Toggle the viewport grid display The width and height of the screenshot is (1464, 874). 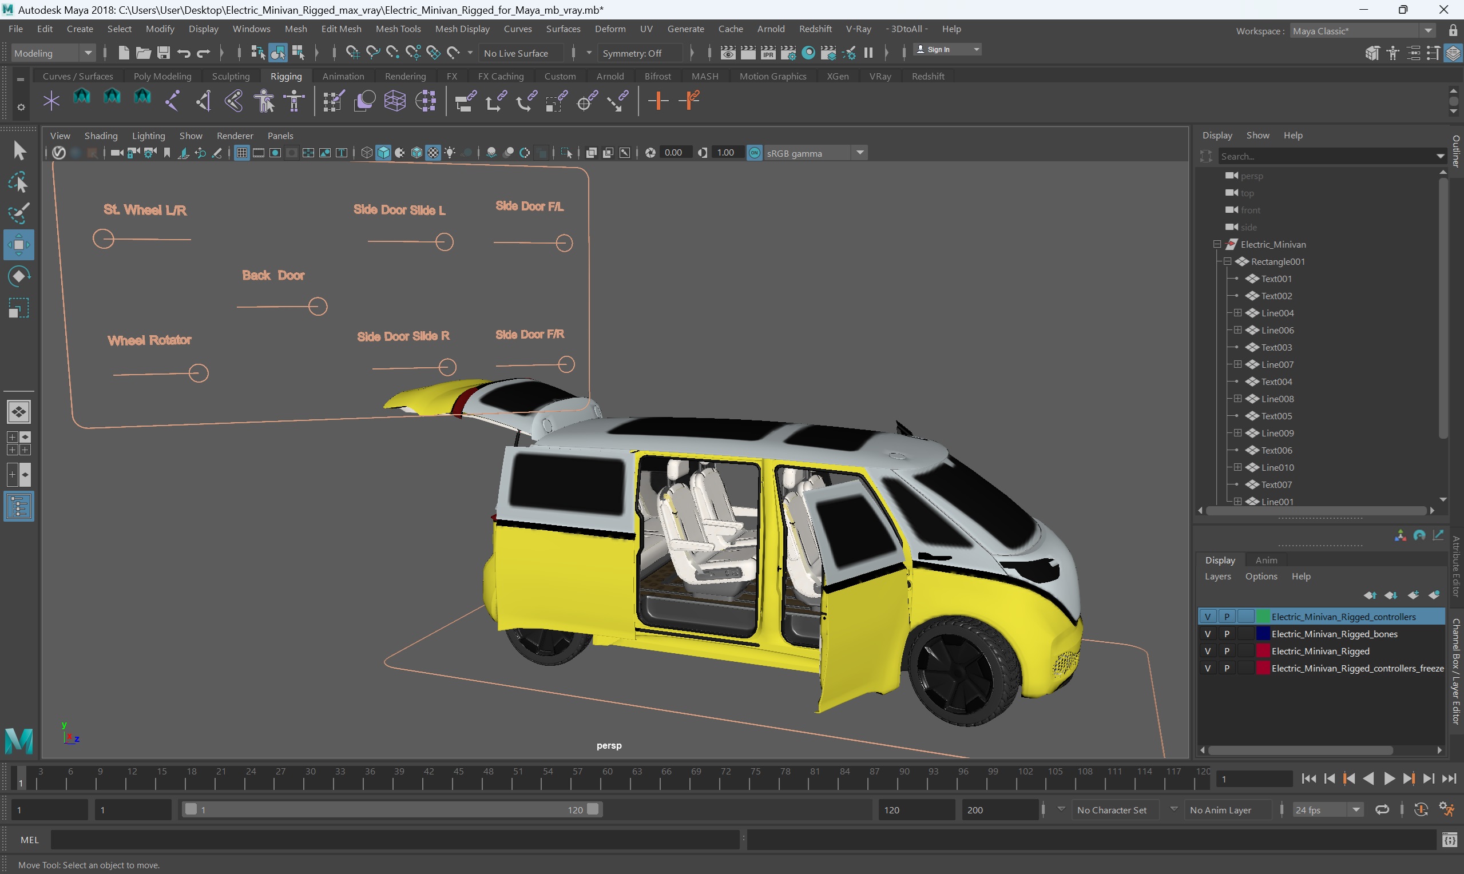(x=241, y=153)
